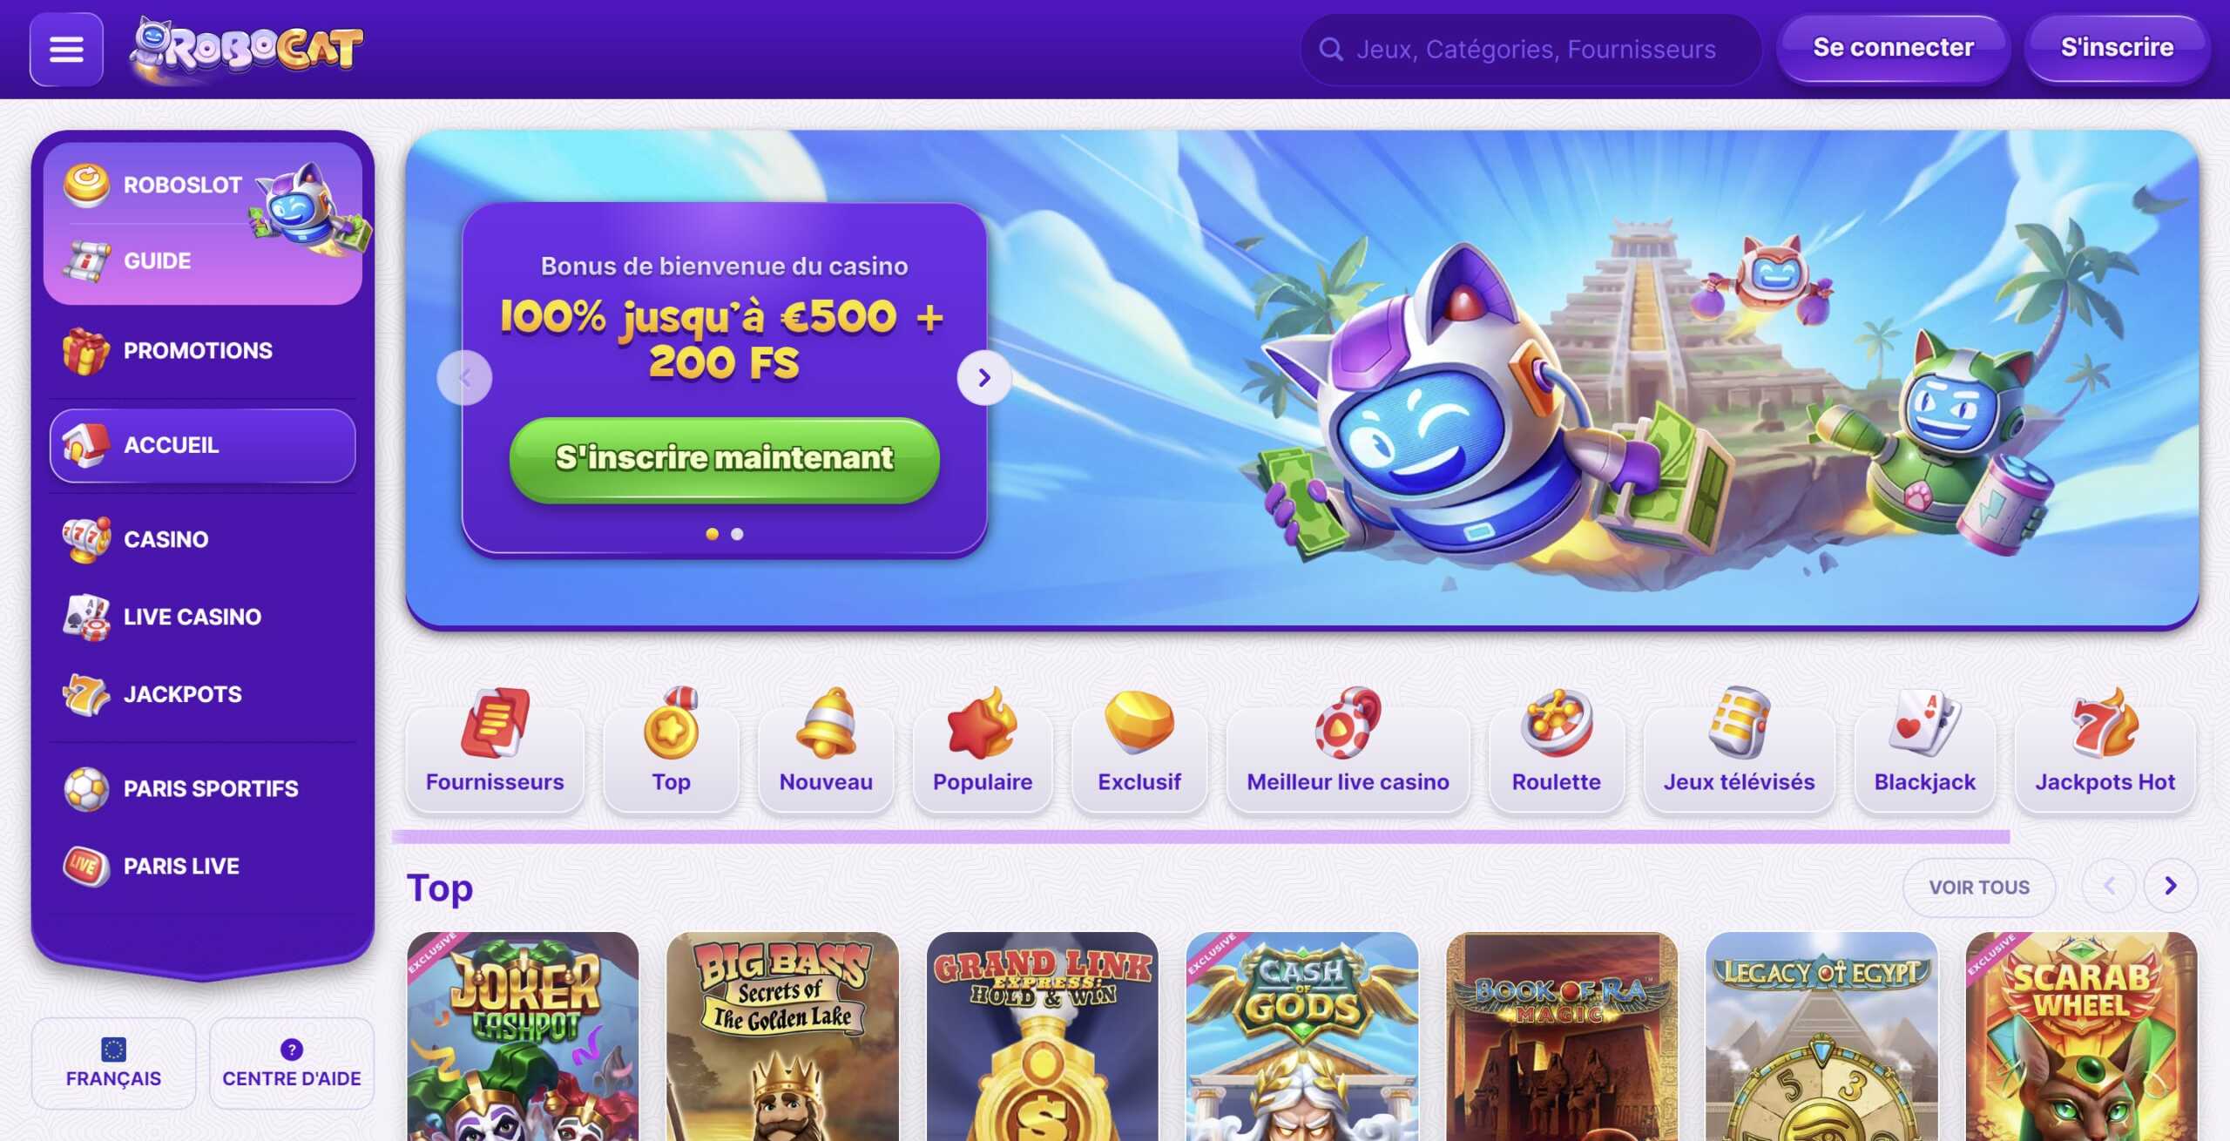Click the green S'inscrire maintenant button
2230x1141 pixels.
725,459
